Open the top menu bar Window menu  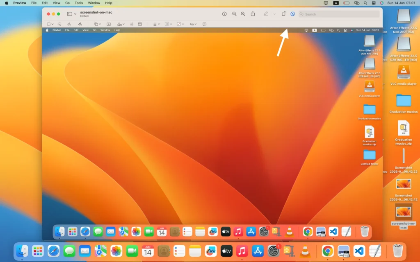click(x=94, y=3)
